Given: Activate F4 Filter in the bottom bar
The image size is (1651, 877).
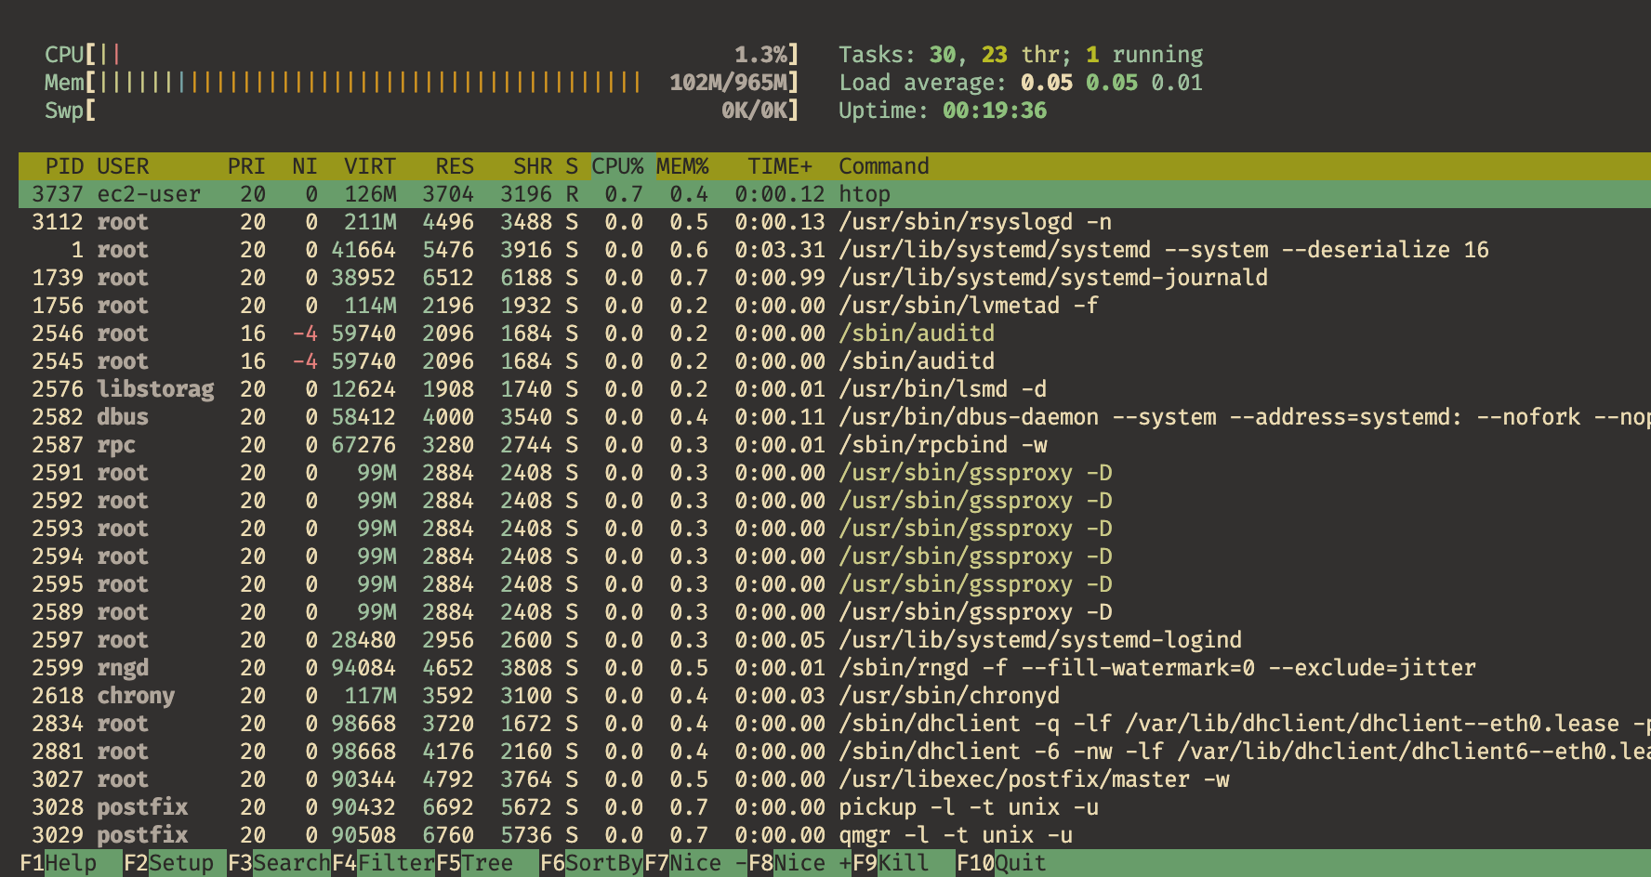Looking at the screenshot, I should pyautogui.click(x=383, y=863).
